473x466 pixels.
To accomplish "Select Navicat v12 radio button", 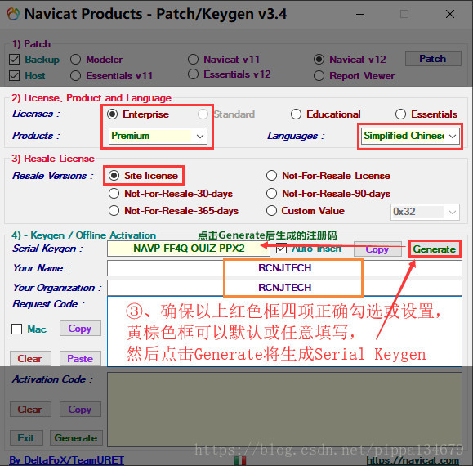I will click(319, 59).
